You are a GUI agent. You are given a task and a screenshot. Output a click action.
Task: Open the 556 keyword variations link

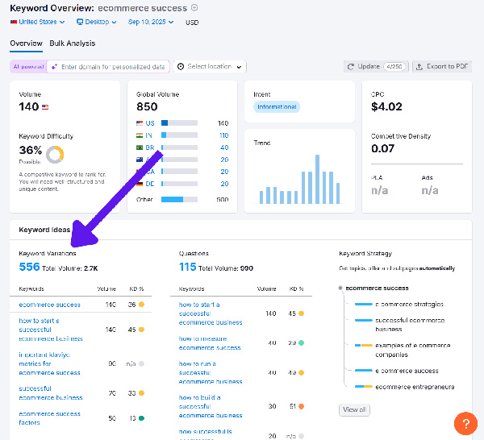tap(30, 268)
